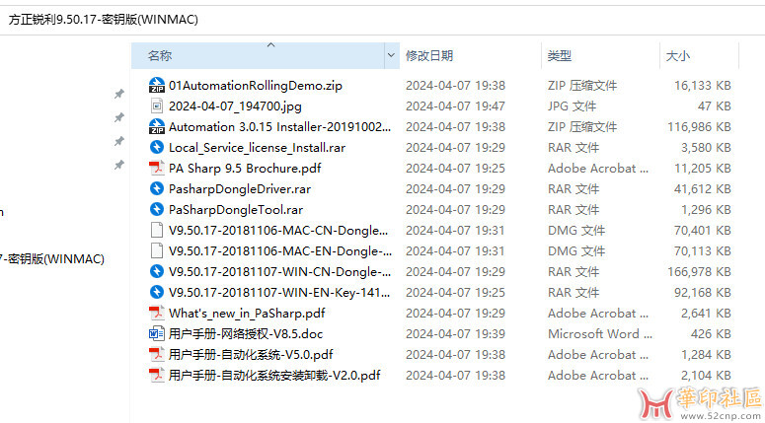Select file name What's_new_in_PaSharp.pdf
Image resolution: width=765 pixels, height=423 pixels.
(247, 313)
